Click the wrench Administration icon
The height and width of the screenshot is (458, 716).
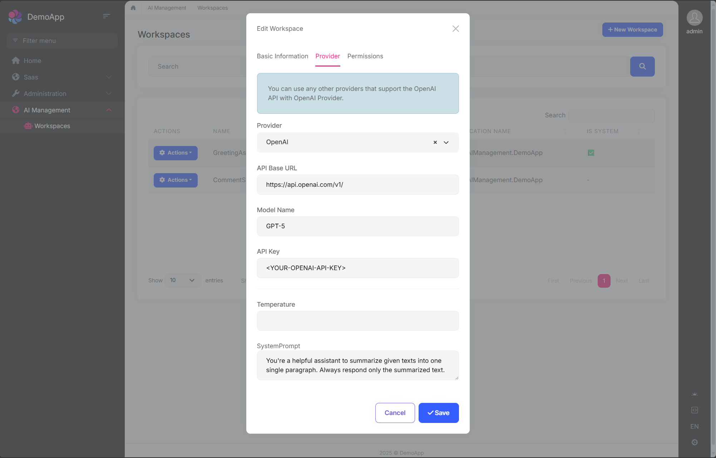[x=16, y=93]
